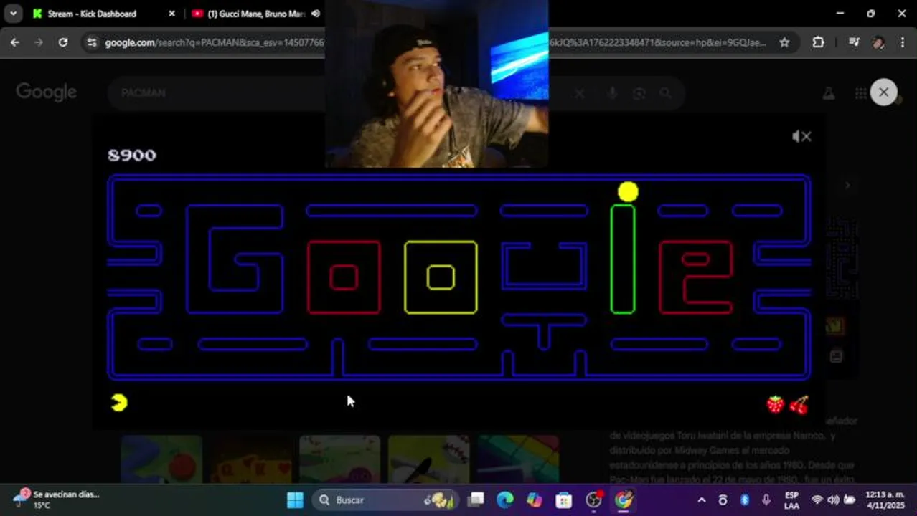The height and width of the screenshot is (516, 917).
Task: Clear the Google search box
Action: click(x=580, y=93)
